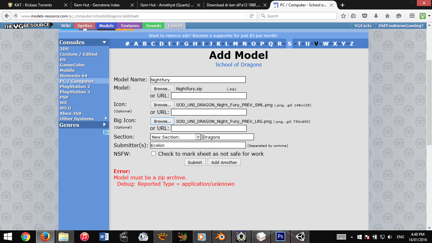Open a new browser tab with plus
Image resolution: width=432 pixels, height=243 pixels.
pyautogui.click(x=343, y=5)
